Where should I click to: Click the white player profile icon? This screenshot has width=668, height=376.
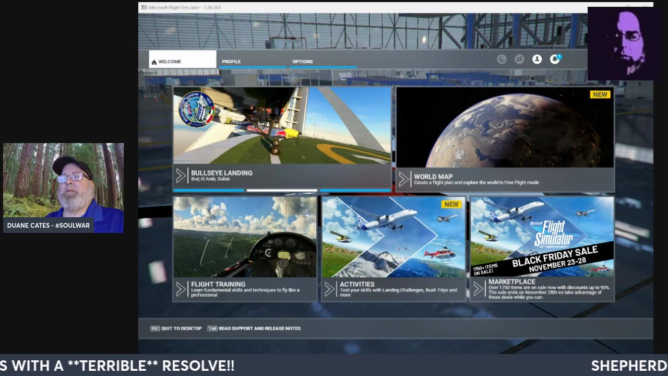[x=537, y=60]
